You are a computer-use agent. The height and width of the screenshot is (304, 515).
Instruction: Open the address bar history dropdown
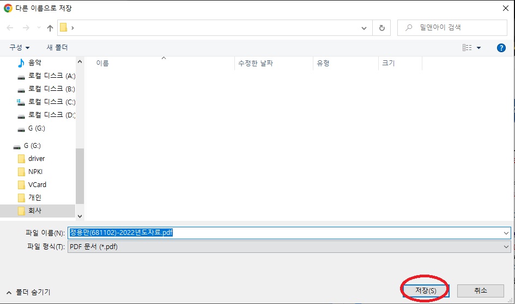(x=364, y=28)
